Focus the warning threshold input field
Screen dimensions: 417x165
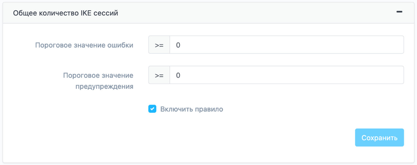(287, 75)
